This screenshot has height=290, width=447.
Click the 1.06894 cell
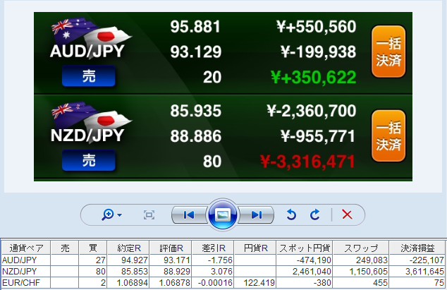128,282
